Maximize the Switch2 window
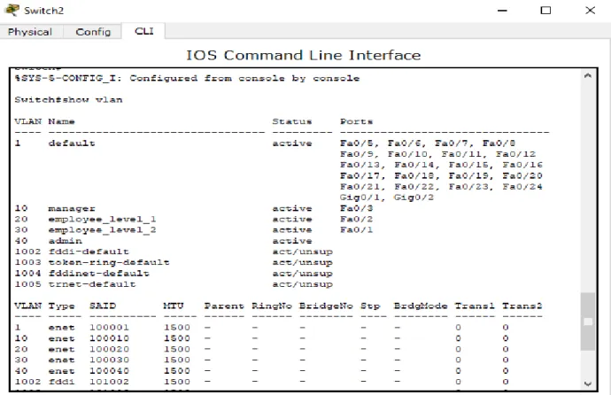This screenshot has width=611, height=395. tap(546, 11)
